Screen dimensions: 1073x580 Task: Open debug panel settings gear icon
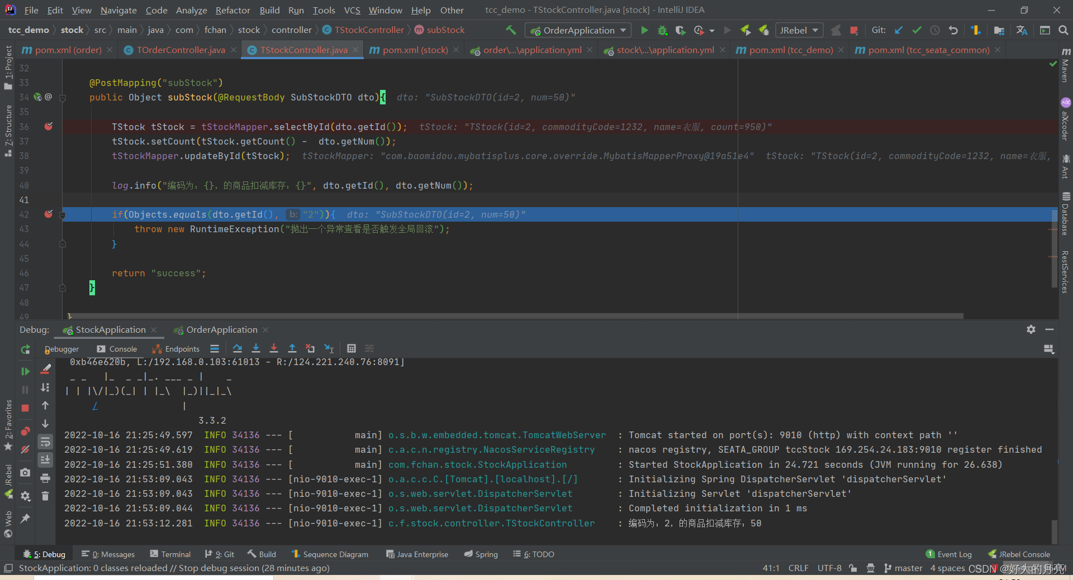[x=1031, y=329]
